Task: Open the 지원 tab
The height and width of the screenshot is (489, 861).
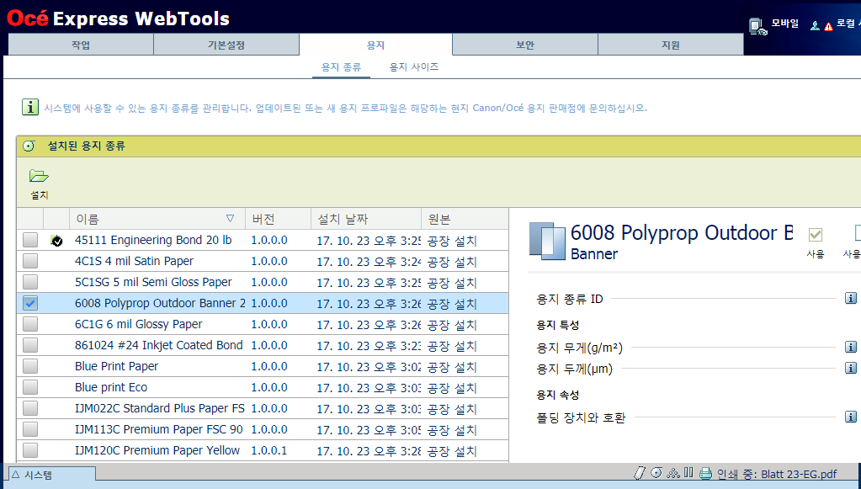Action: (x=671, y=45)
